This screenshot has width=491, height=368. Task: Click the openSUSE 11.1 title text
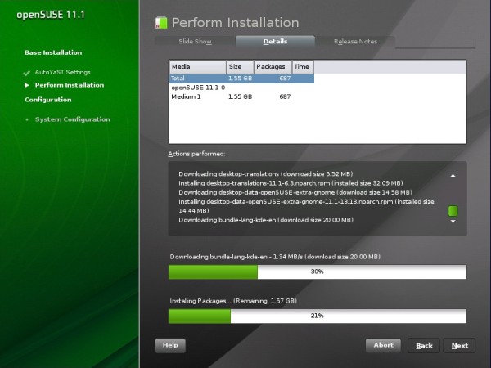tap(51, 15)
